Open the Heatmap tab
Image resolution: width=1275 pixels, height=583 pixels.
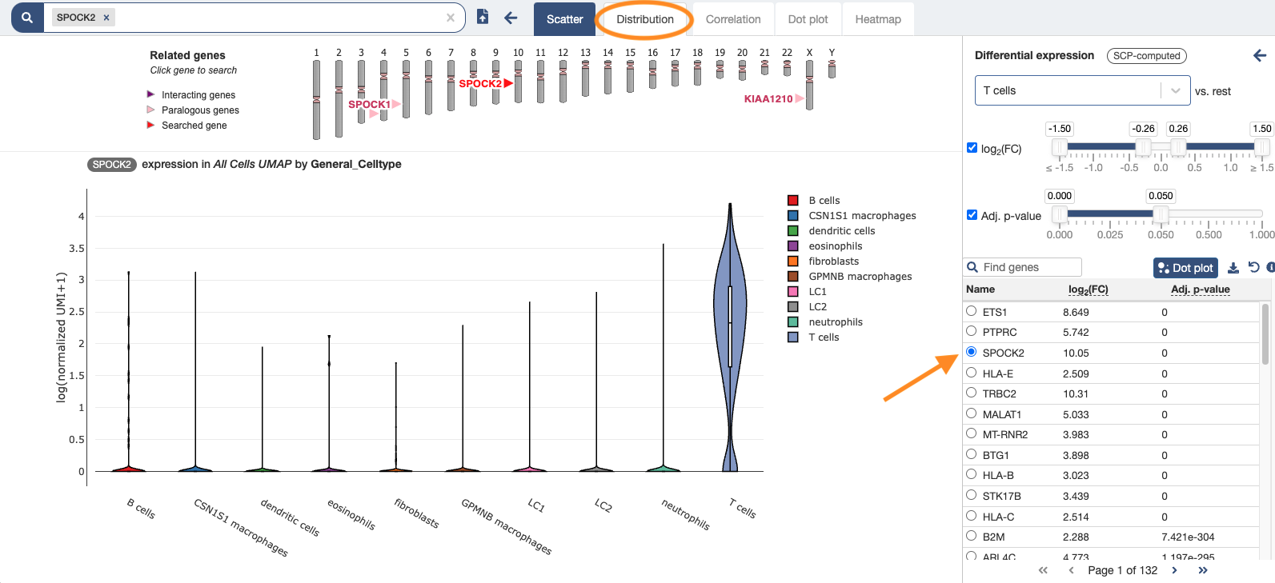pos(878,19)
